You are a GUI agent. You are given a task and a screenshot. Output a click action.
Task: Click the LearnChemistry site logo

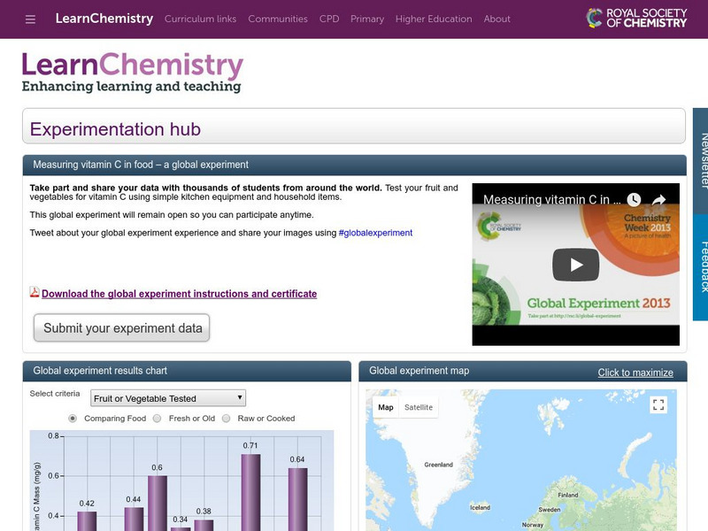pos(133,66)
